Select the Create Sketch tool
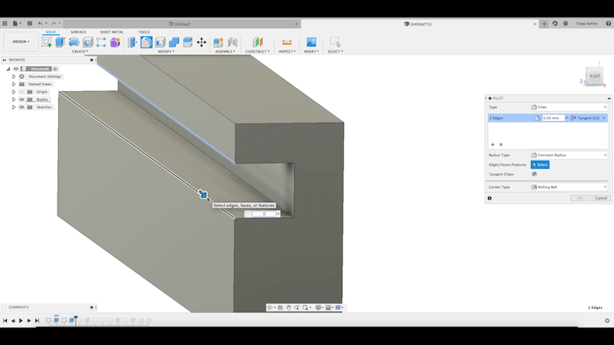 point(47,42)
